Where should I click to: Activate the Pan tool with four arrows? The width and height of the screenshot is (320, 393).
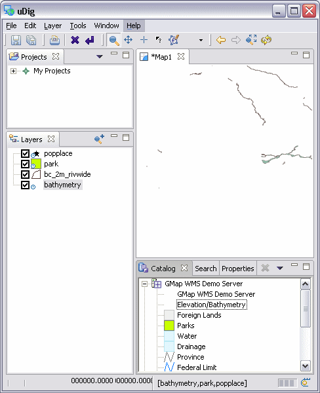tap(129, 40)
